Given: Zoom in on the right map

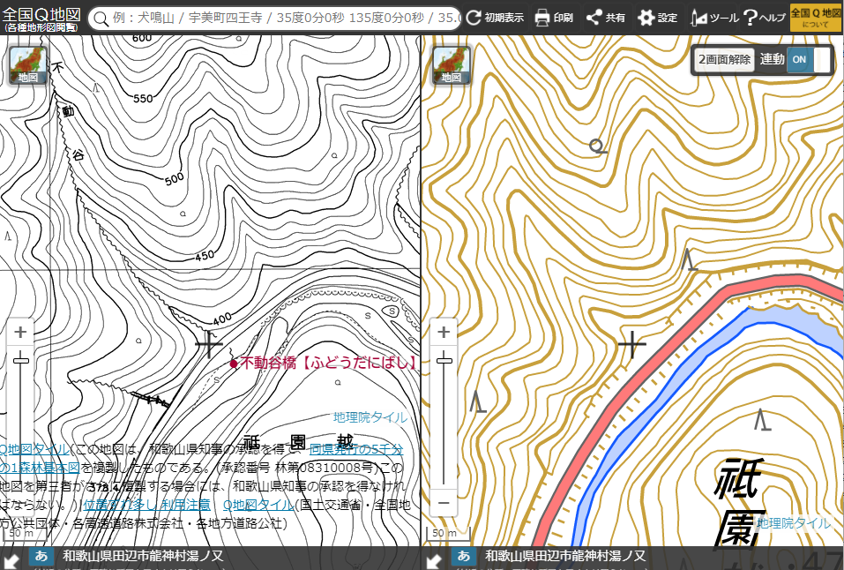Looking at the screenshot, I should tap(443, 333).
